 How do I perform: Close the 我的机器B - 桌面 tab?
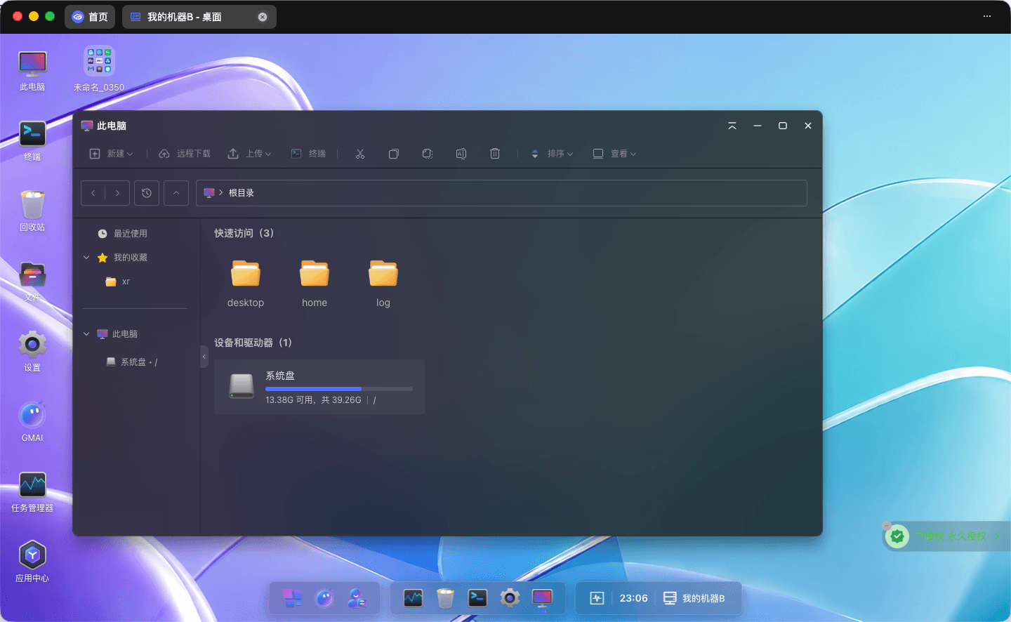click(263, 17)
